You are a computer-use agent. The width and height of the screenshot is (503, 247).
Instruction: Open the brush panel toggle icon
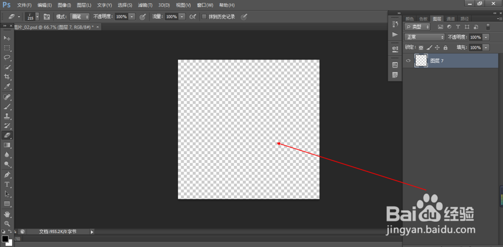click(x=47, y=17)
